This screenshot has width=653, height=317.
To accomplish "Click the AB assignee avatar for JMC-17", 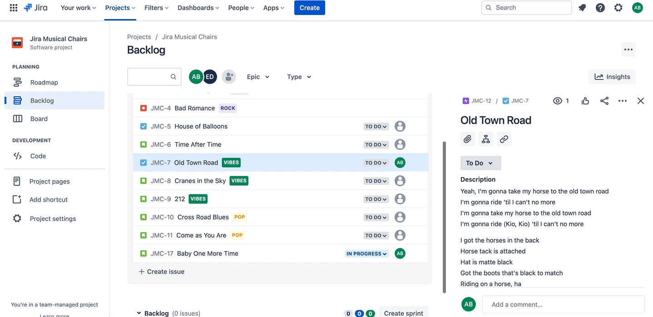I will [x=400, y=253].
